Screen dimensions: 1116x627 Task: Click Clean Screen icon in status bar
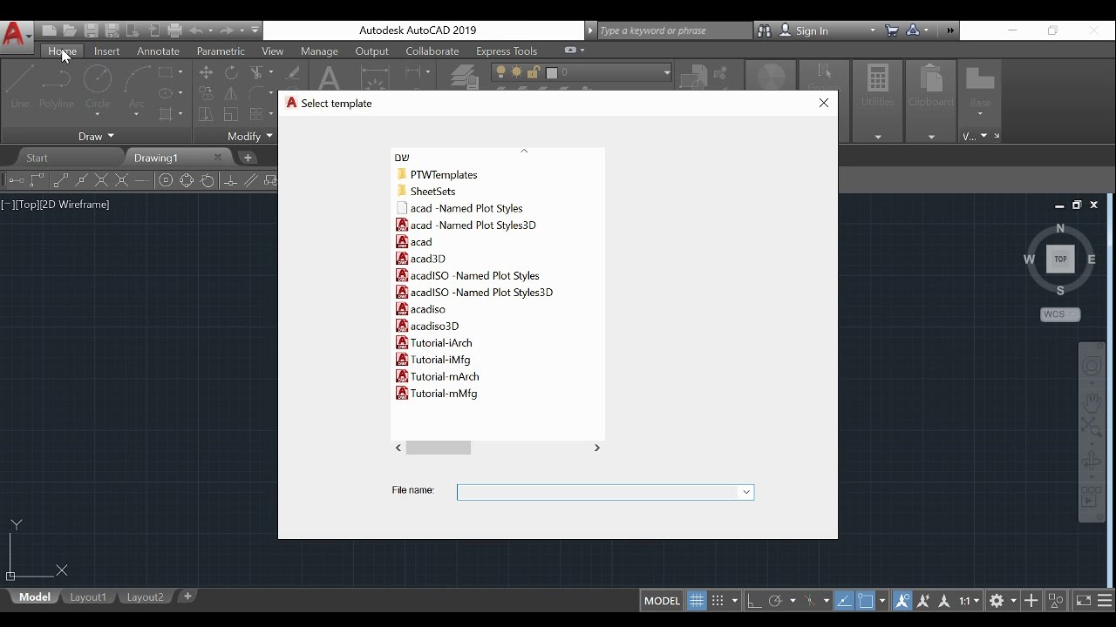click(1083, 601)
